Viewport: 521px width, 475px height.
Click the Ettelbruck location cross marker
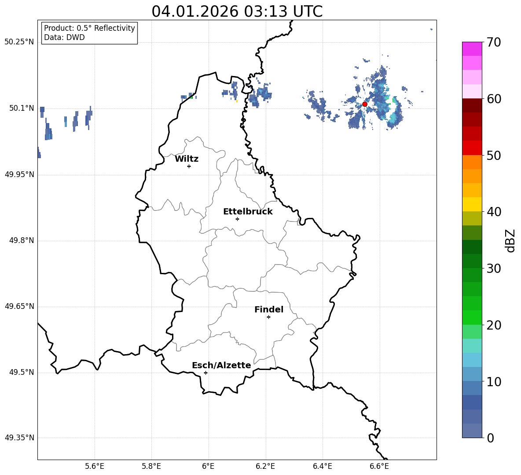pos(237,219)
